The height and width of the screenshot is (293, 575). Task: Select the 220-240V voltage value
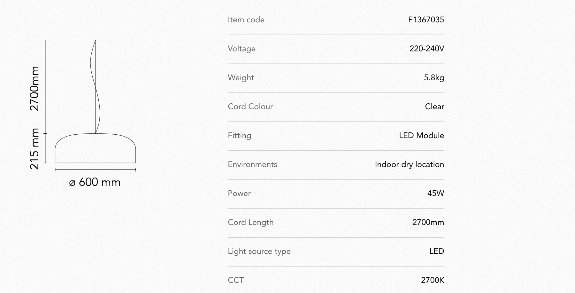(427, 49)
